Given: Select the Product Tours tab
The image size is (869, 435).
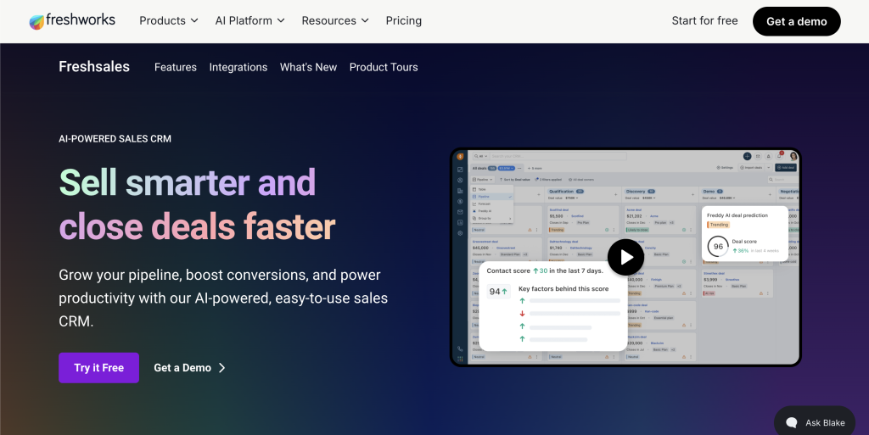Looking at the screenshot, I should pos(384,68).
